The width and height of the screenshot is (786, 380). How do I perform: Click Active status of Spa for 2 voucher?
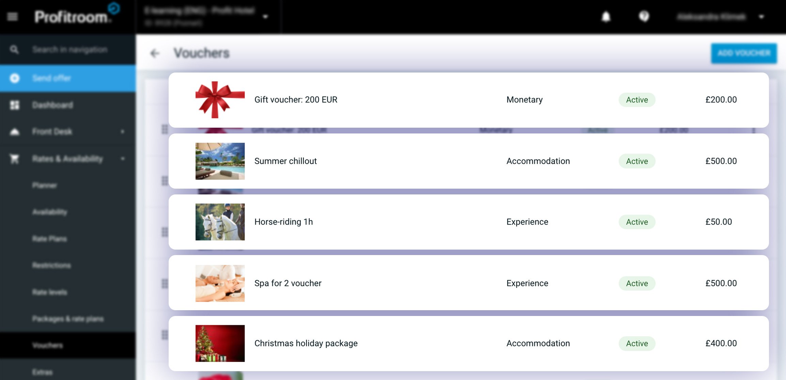tap(636, 283)
